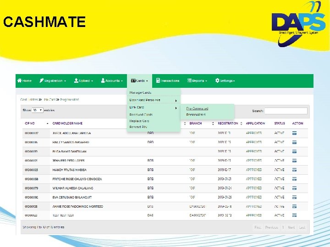Screen dimensions: 330x247
Task: Click the ACTION column header
Action: pos(297,123)
